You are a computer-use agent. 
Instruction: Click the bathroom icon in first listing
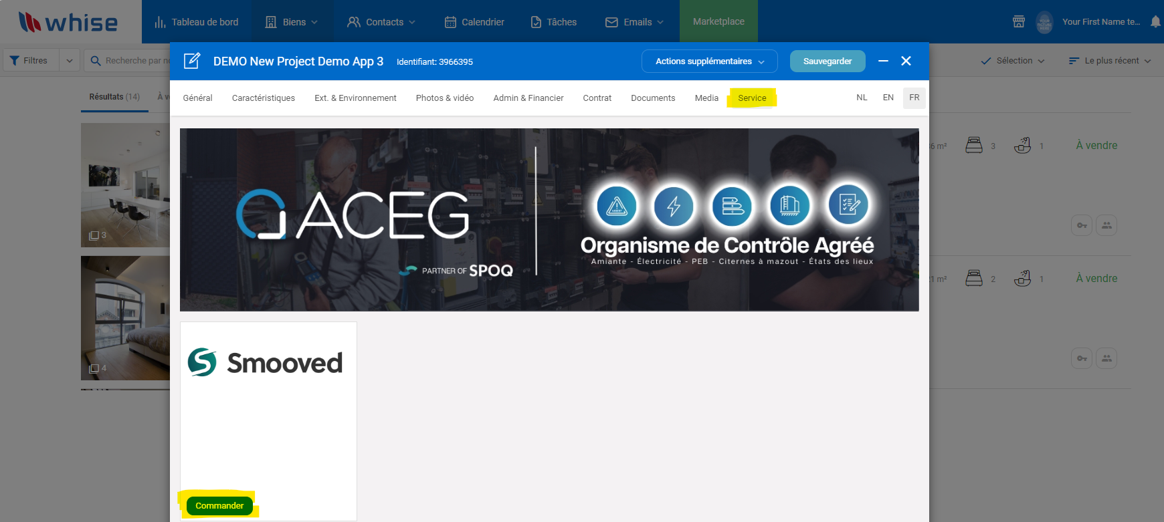1022,145
